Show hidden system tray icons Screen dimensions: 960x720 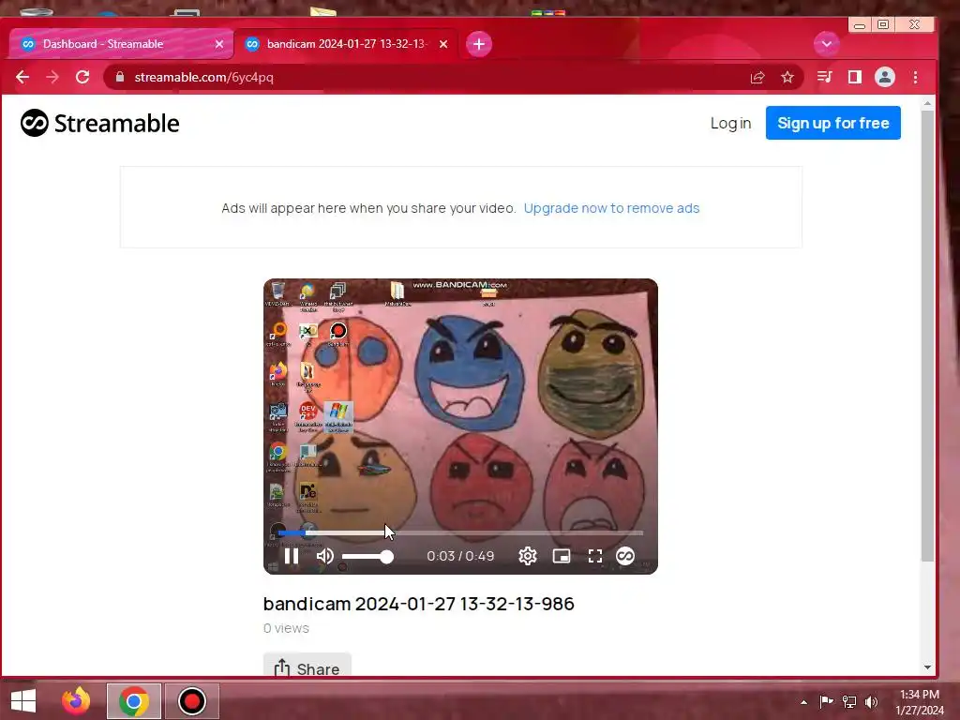click(x=803, y=702)
